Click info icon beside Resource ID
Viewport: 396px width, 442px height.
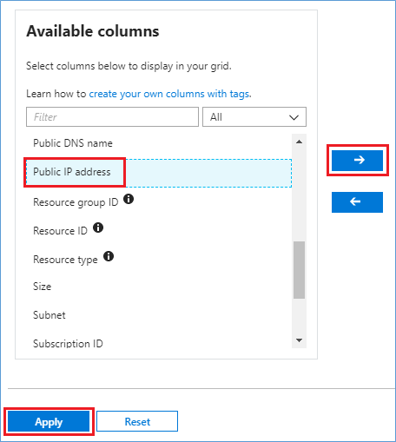(98, 228)
